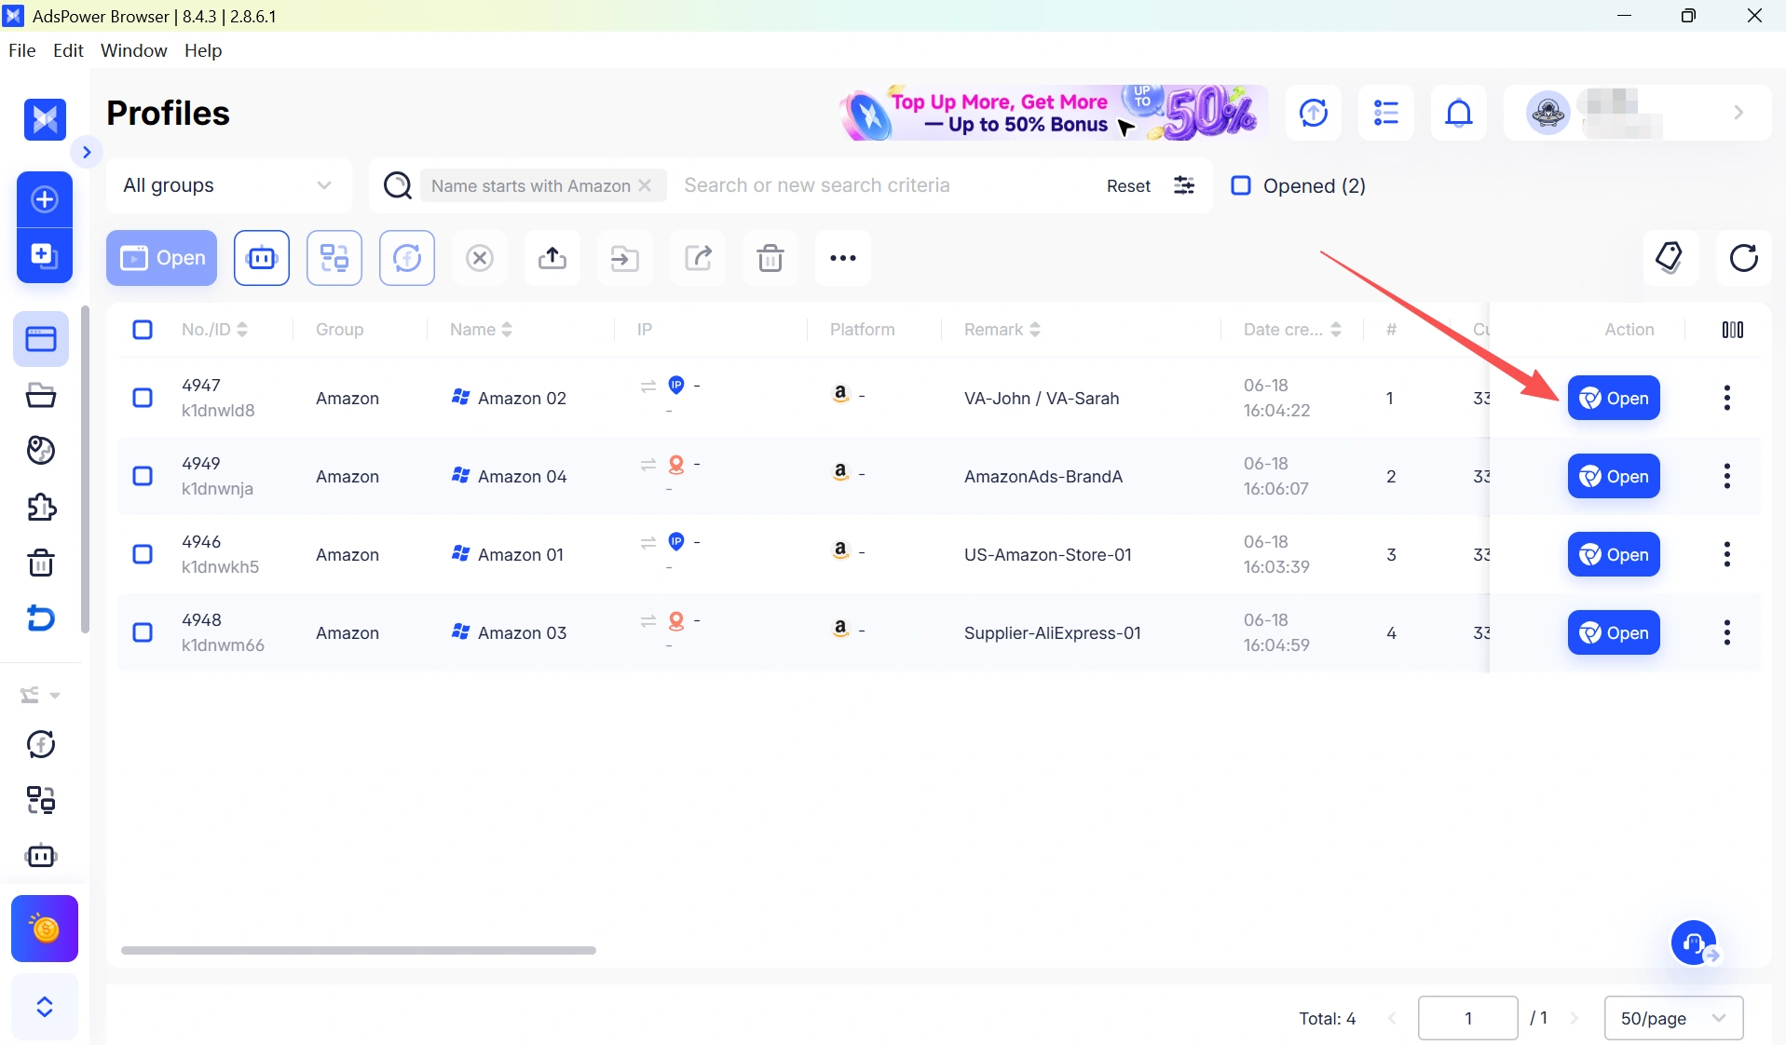Expand the sidebar automation section caret
The width and height of the screenshot is (1786, 1045).
click(55, 696)
